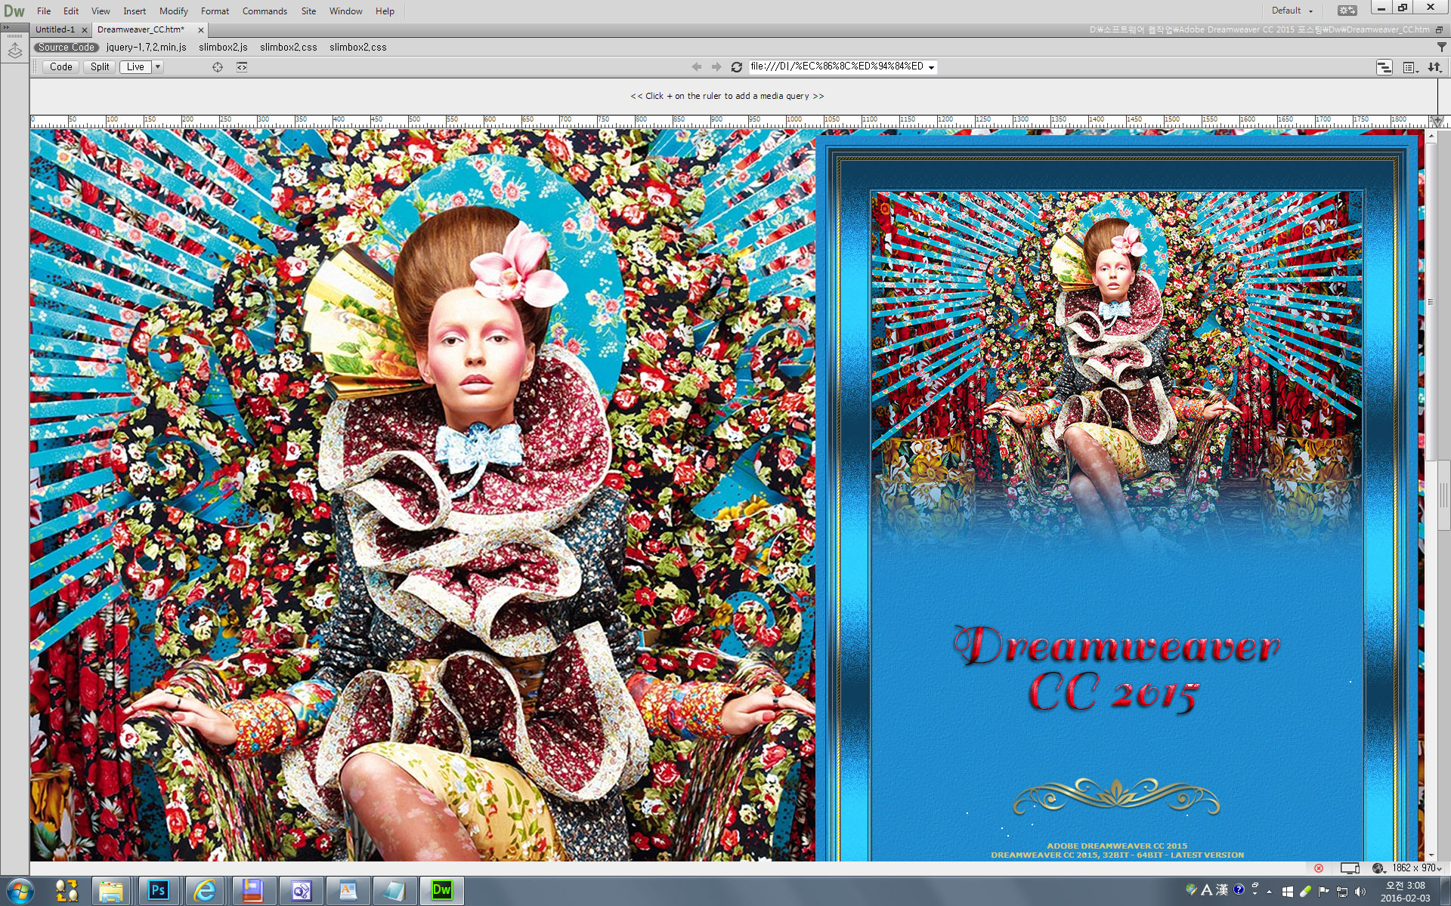Open the DOM panel icon in the toolbar
Image resolution: width=1451 pixels, height=906 pixels.
[x=1384, y=67]
